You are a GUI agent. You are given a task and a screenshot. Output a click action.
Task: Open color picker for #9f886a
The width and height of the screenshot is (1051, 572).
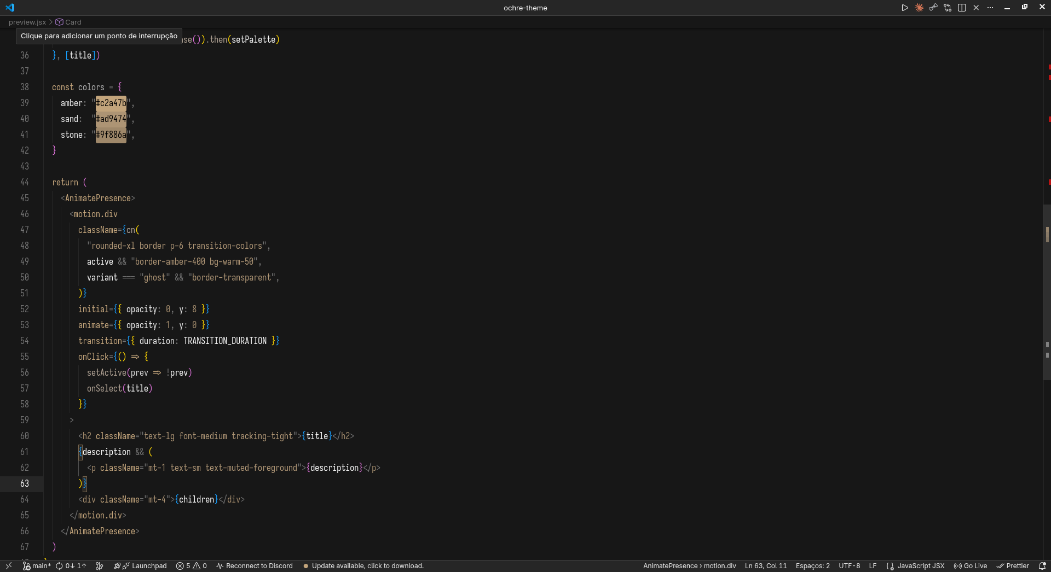[111, 135]
